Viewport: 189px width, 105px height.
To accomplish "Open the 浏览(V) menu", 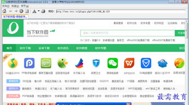I will (x=15, y=6).
